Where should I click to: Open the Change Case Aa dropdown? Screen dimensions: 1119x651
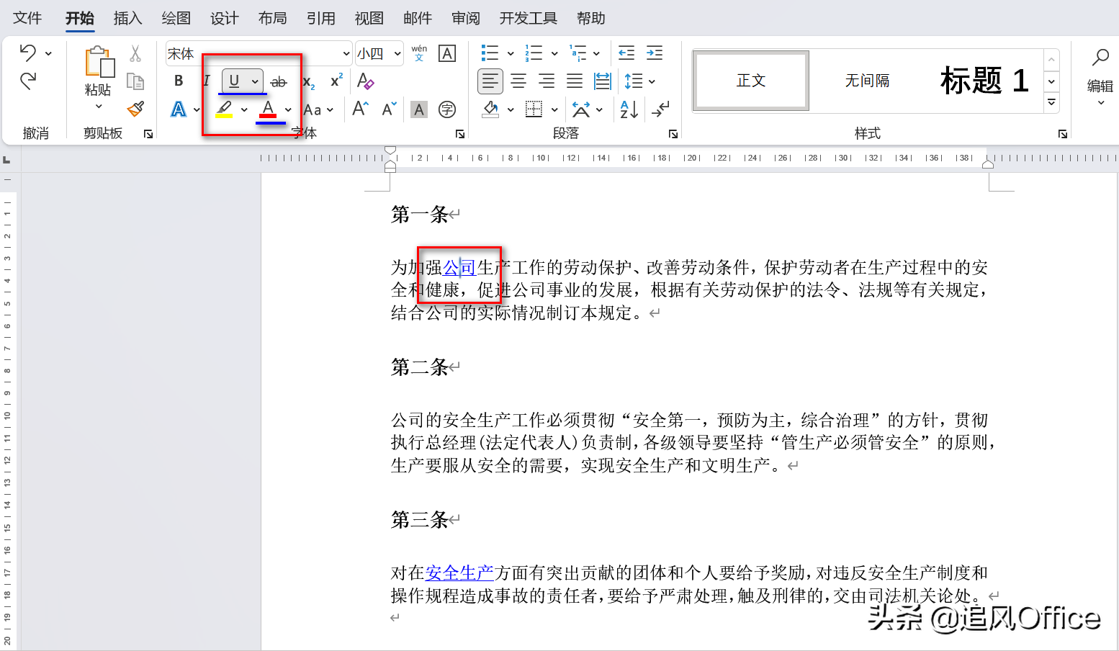click(318, 109)
